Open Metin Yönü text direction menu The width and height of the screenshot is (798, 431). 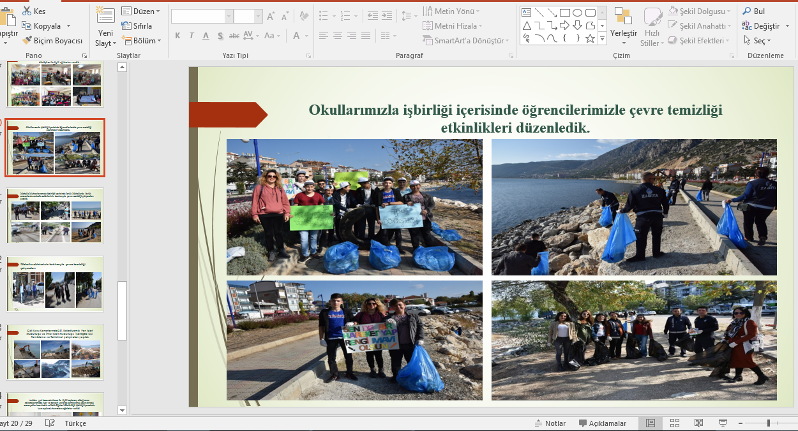coord(452,11)
